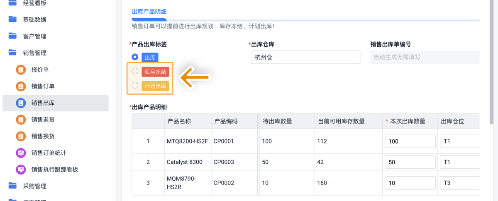Click 出库仓位 field for MTQ8200-HS2F row
The height and width of the screenshot is (201, 498).
pos(460,141)
